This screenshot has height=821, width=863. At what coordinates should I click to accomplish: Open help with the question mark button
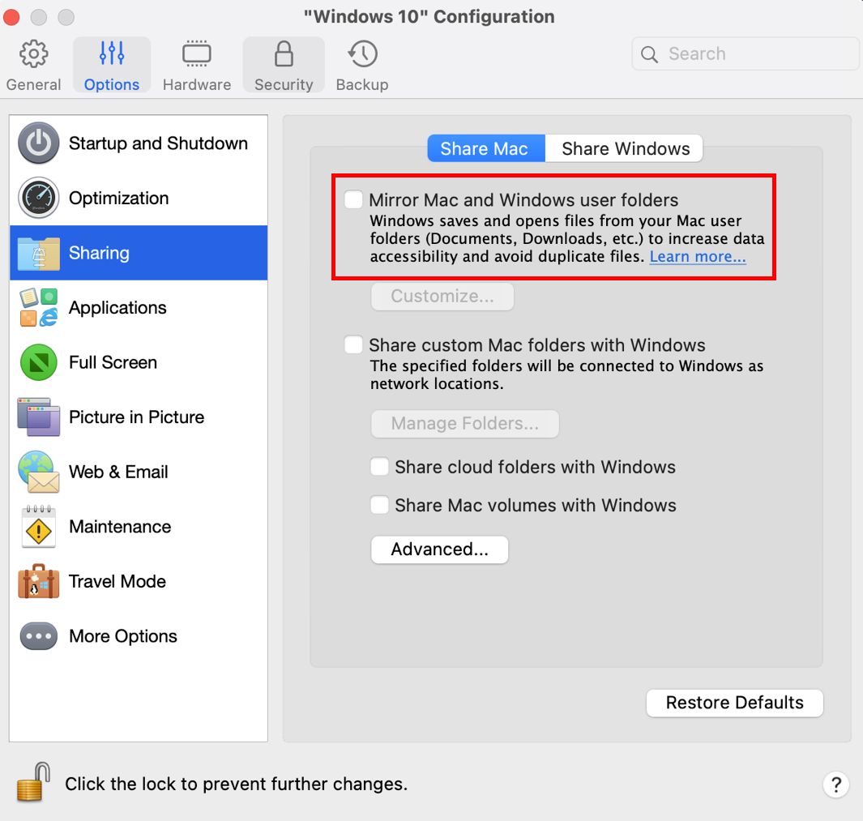836,784
